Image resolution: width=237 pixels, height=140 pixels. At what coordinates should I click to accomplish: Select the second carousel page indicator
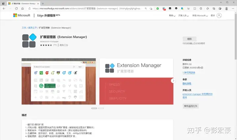tap(101, 108)
